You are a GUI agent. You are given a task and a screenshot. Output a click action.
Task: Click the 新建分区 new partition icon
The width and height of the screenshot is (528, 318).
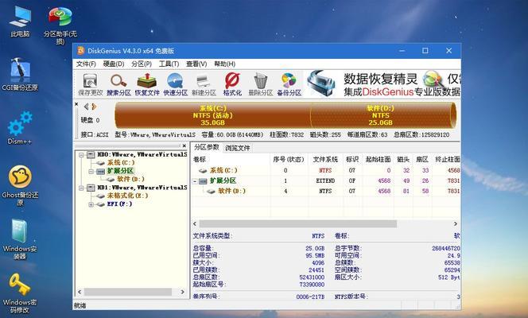coord(204,84)
